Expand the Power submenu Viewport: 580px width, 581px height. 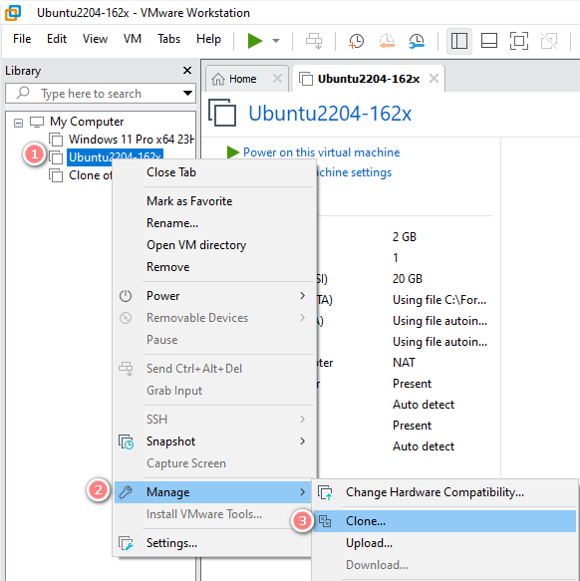tap(215, 296)
